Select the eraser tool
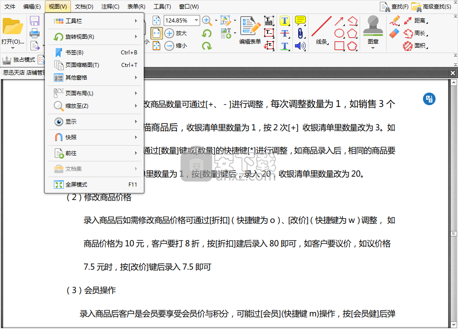The image size is (458, 329). 395,33
